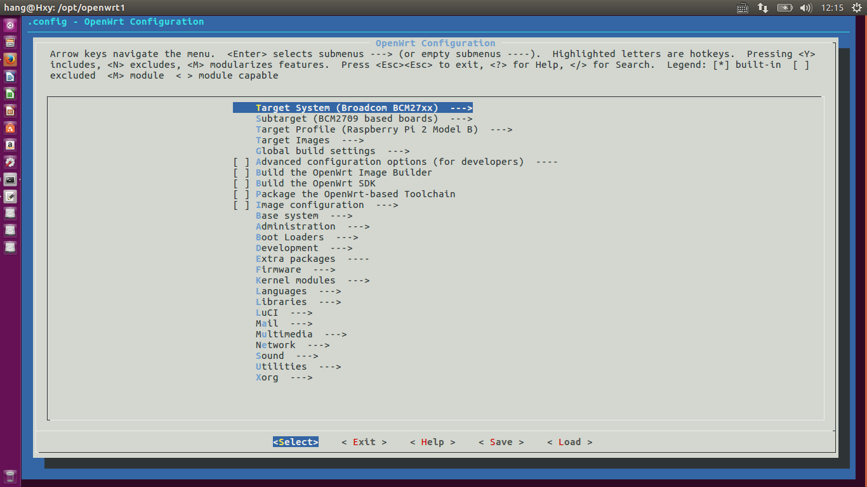Screen dimensions: 867x487
Task: Expand the Global build settings submenu
Action: click(x=333, y=151)
